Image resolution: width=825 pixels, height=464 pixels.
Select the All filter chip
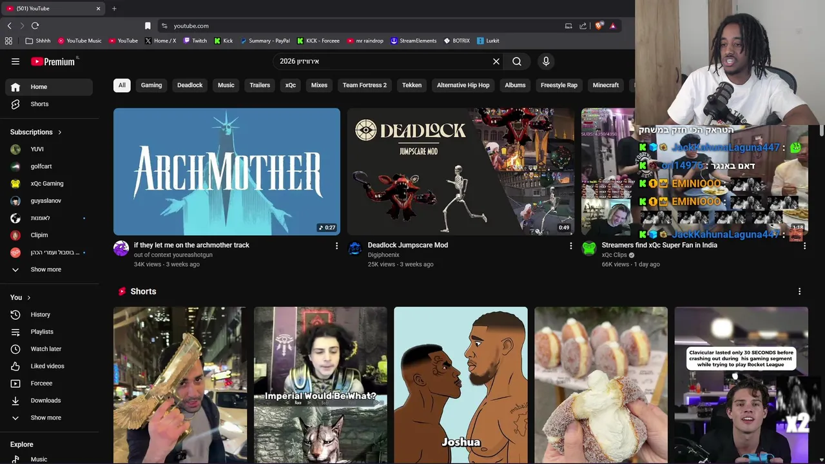[122, 85]
